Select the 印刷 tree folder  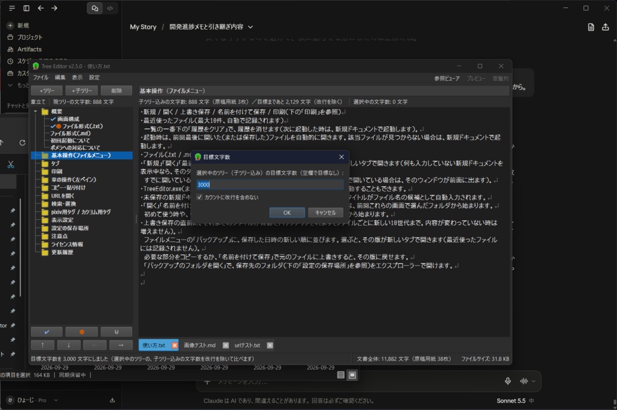click(57, 172)
